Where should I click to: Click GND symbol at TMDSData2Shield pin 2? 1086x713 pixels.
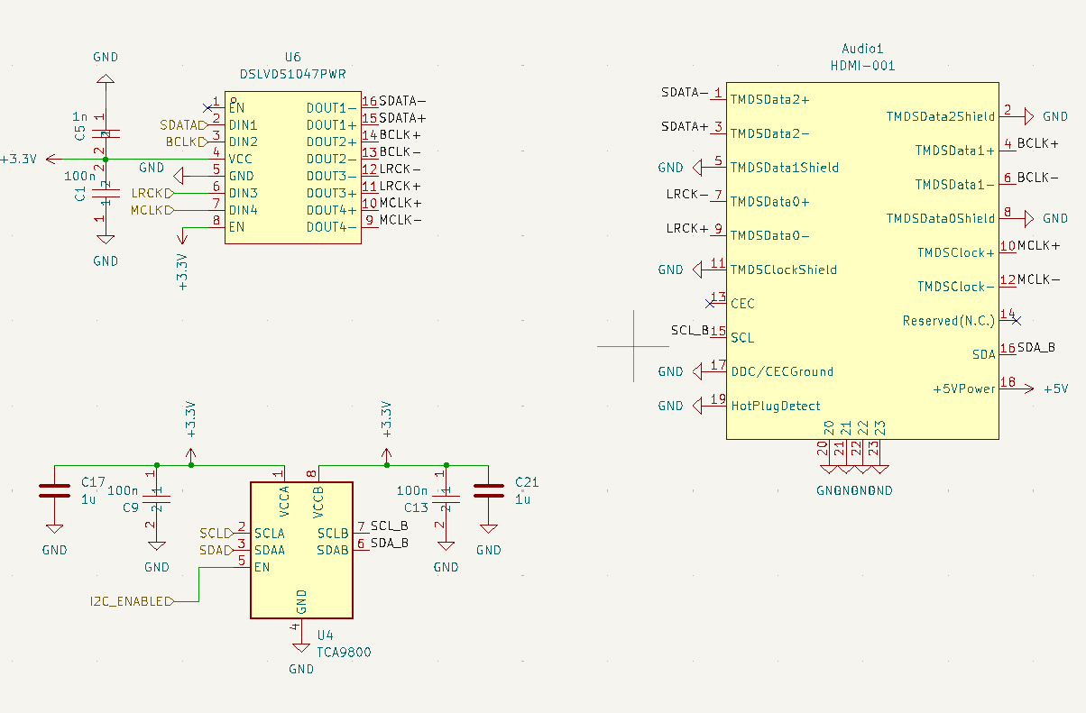tap(1027, 116)
